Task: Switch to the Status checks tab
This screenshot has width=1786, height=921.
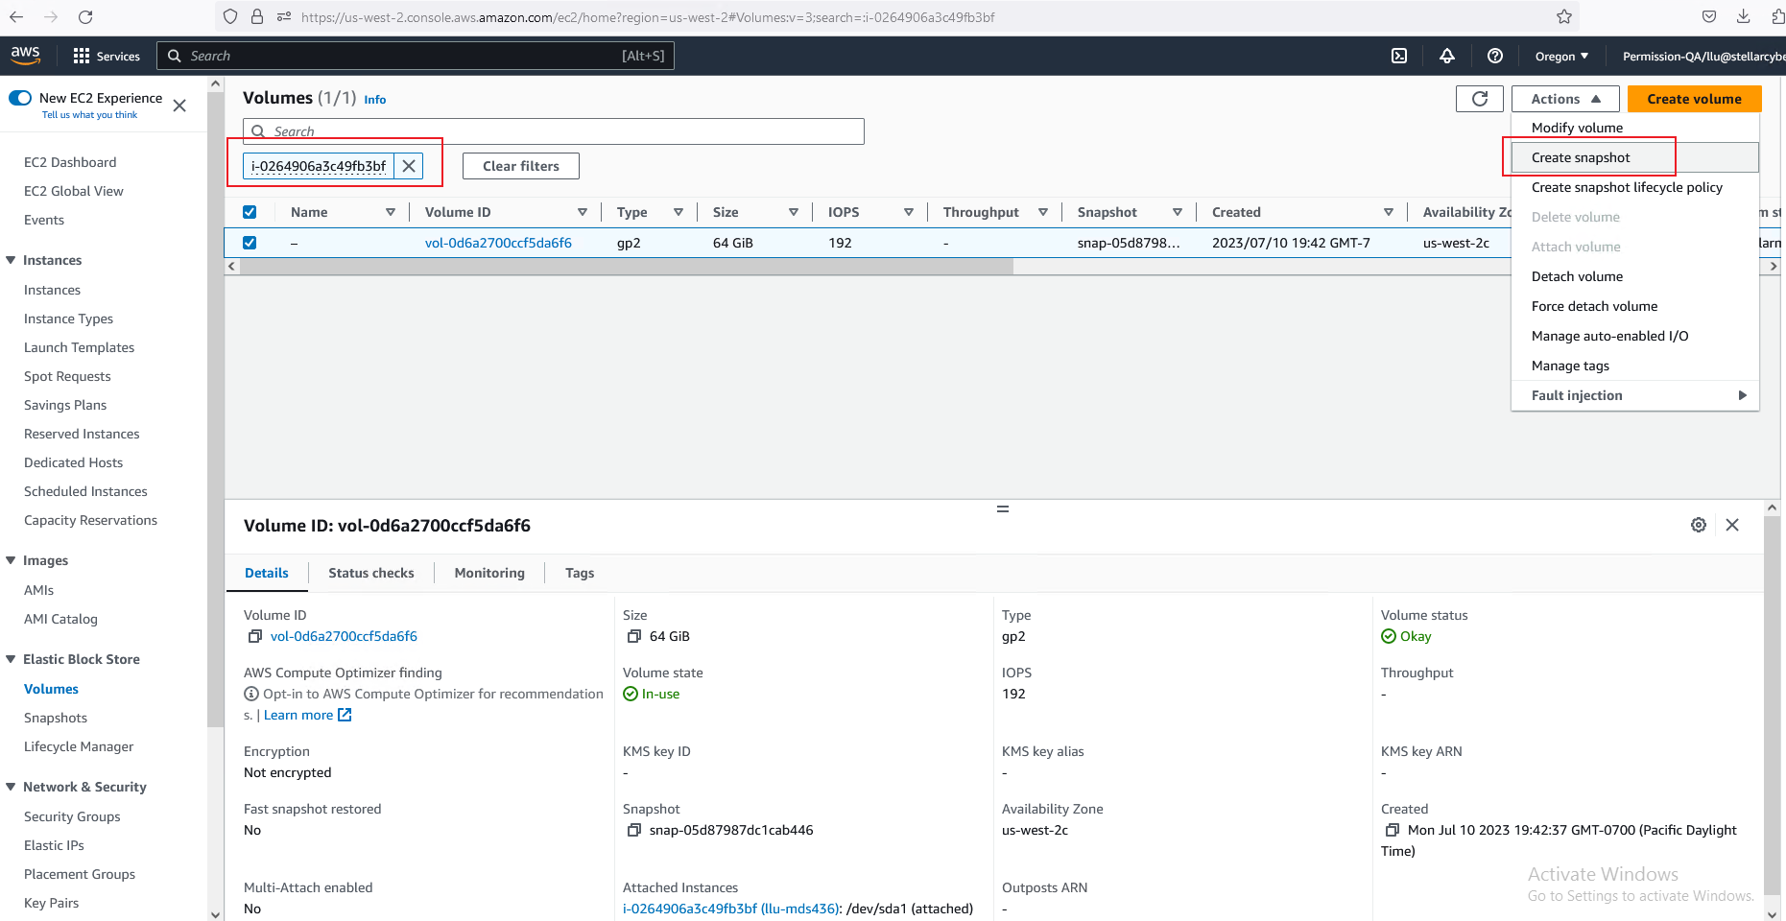Action: click(x=370, y=573)
